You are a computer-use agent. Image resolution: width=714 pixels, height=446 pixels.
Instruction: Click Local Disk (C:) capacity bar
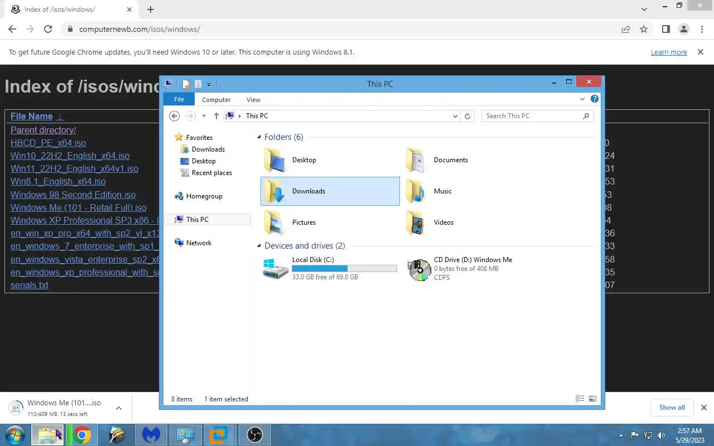[344, 269]
